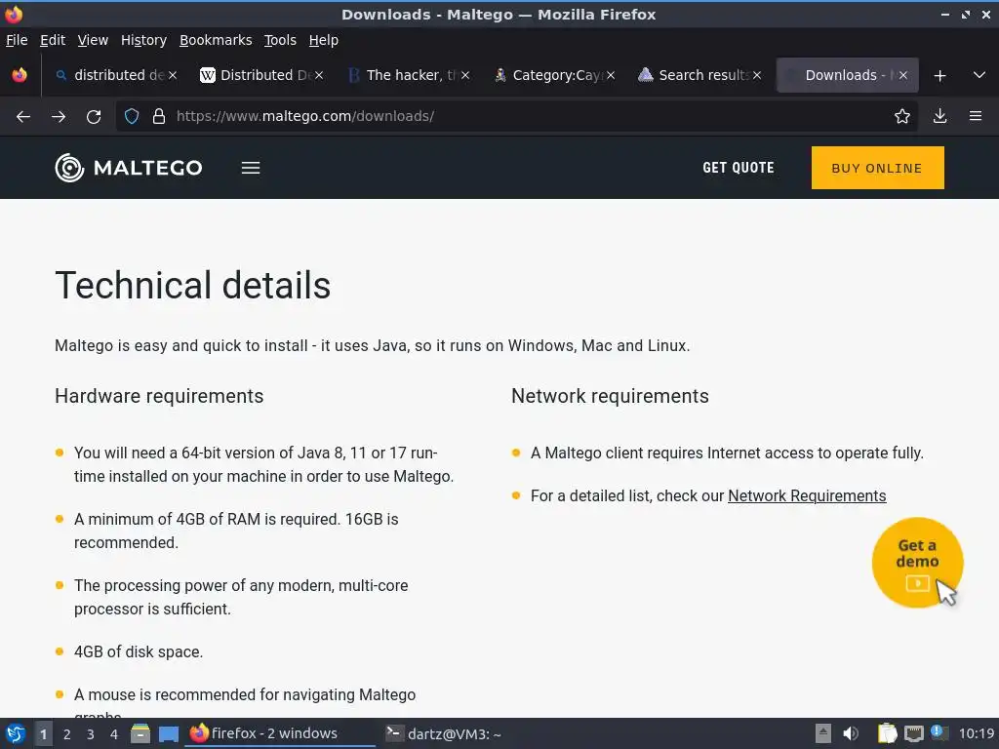Open file manager from taskbar
This screenshot has height=749, width=999.
tap(140, 733)
